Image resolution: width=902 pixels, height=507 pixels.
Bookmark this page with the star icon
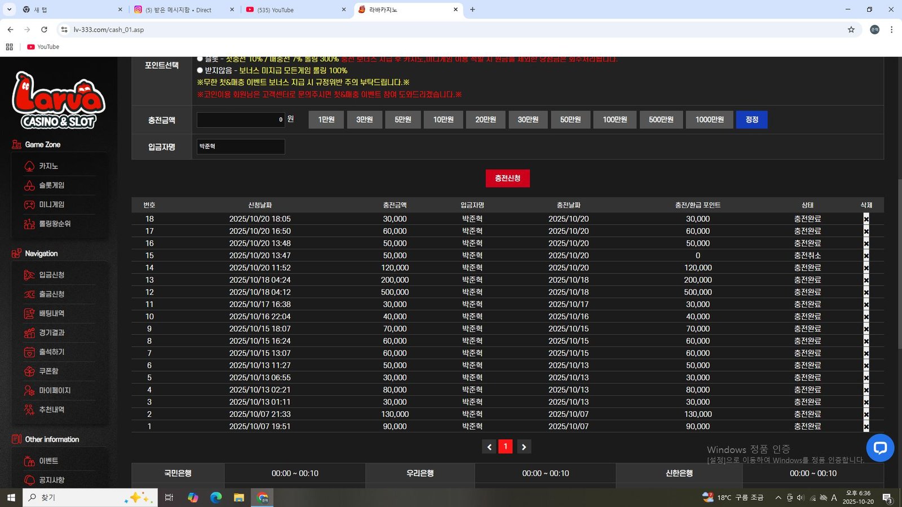[x=851, y=30]
